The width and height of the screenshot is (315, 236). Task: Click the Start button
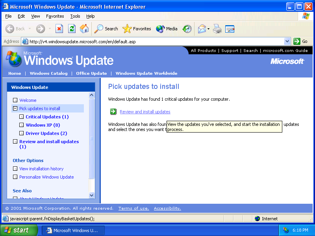click(x=19, y=230)
